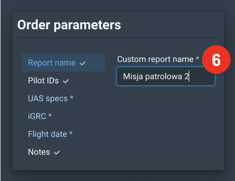235x181 pixels.
Task: Select the Report name section
Action: tap(52, 63)
